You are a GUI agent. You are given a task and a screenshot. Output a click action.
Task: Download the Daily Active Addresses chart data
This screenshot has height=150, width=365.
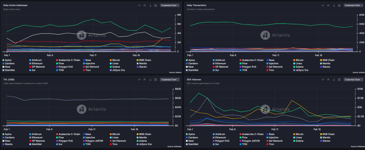150,5
